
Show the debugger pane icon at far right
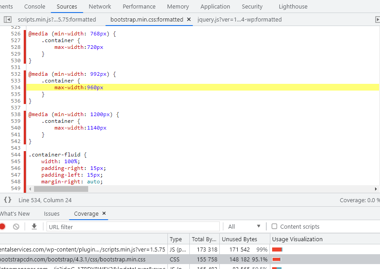pos(377,19)
